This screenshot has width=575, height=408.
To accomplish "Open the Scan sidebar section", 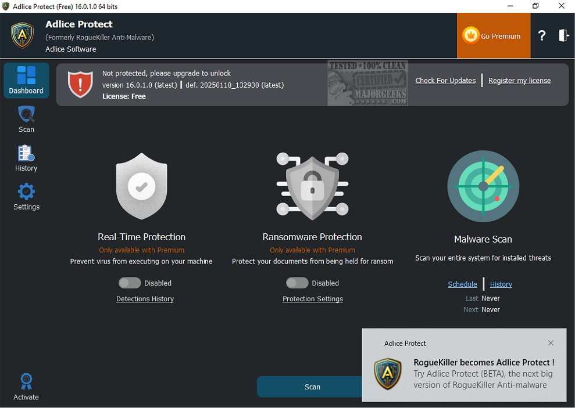I will click(x=26, y=119).
